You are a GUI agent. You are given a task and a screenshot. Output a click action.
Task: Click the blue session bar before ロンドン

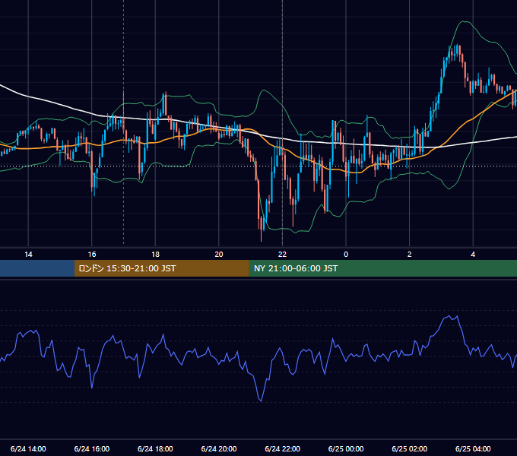click(37, 268)
